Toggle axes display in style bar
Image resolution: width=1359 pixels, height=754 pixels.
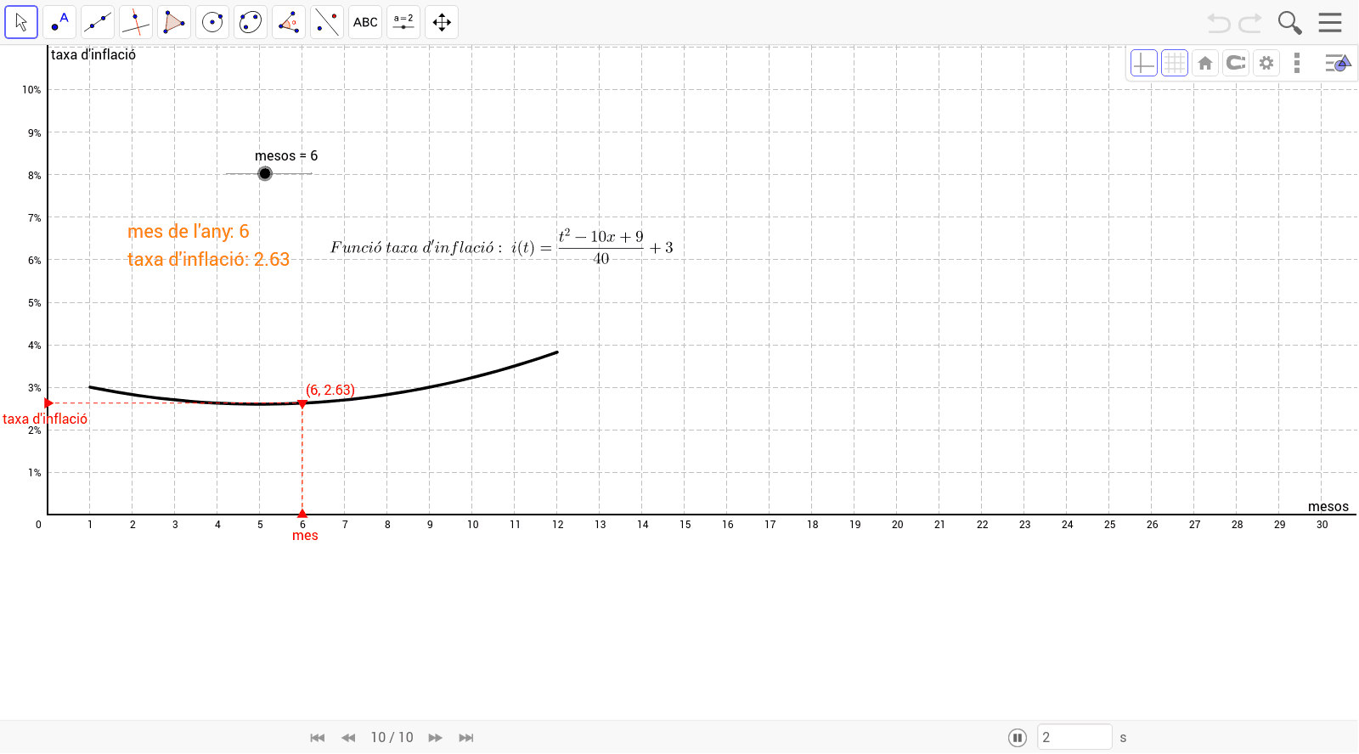point(1144,63)
